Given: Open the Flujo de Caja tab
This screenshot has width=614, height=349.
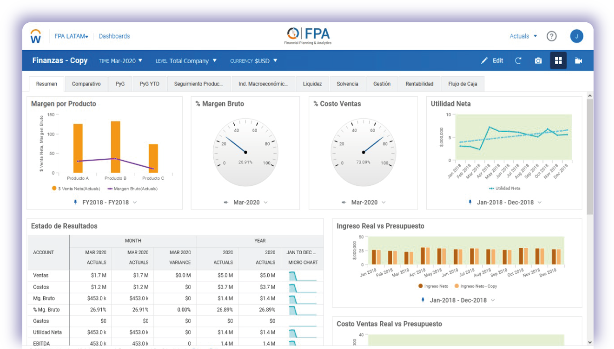Looking at the screenshot, I should [x=462, y=84].
